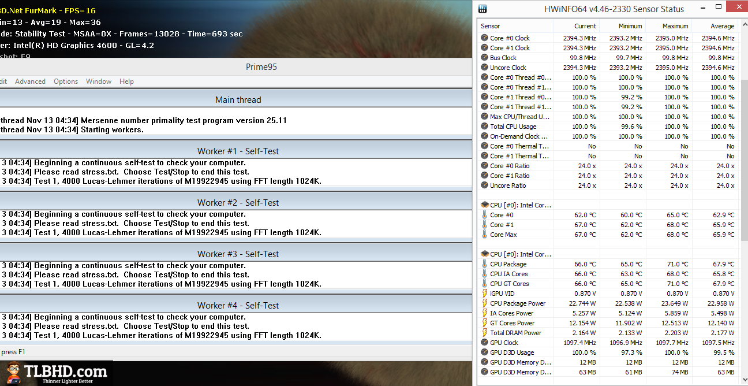Image resolution: width=748 pixels, height=386 pixels.
Task: Click the lightning icon beside IA Cores Power
Action: click(484, 313)
